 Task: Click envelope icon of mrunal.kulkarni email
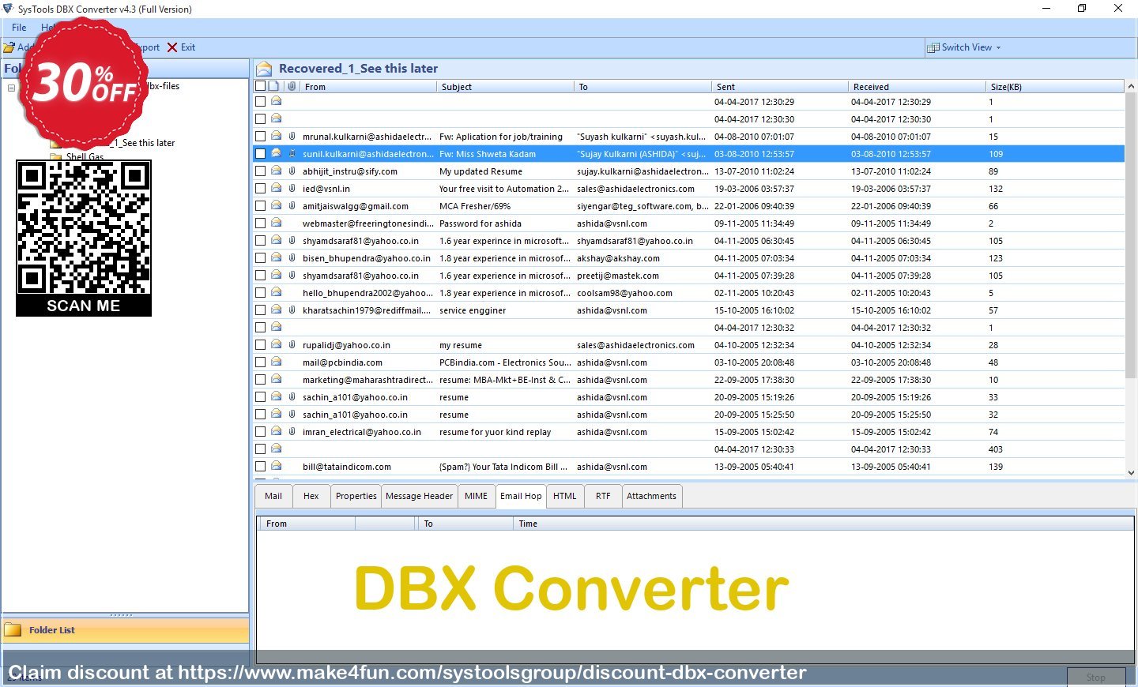pyautogui.click(x=276, y=136)
